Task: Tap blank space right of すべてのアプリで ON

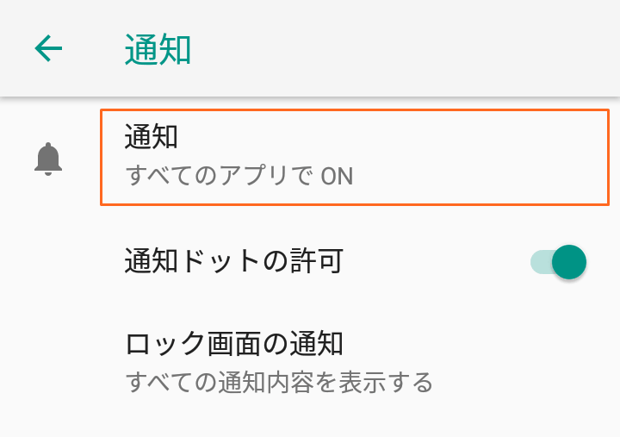Action: (479, 176)
